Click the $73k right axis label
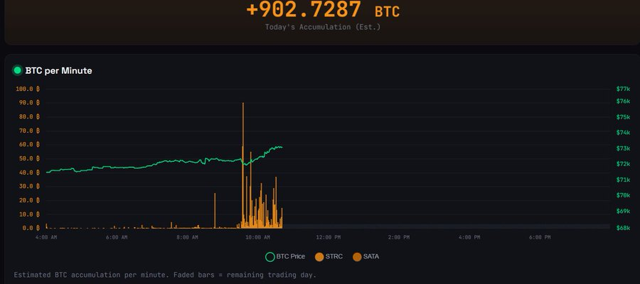Screen dimensions: 640x284 pyautogui.click(x=623, y=148)
